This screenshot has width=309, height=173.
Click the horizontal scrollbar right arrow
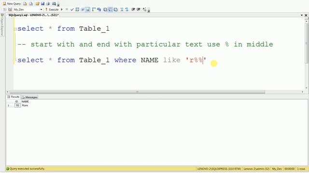pyautogui.click(x=303, y=92)
